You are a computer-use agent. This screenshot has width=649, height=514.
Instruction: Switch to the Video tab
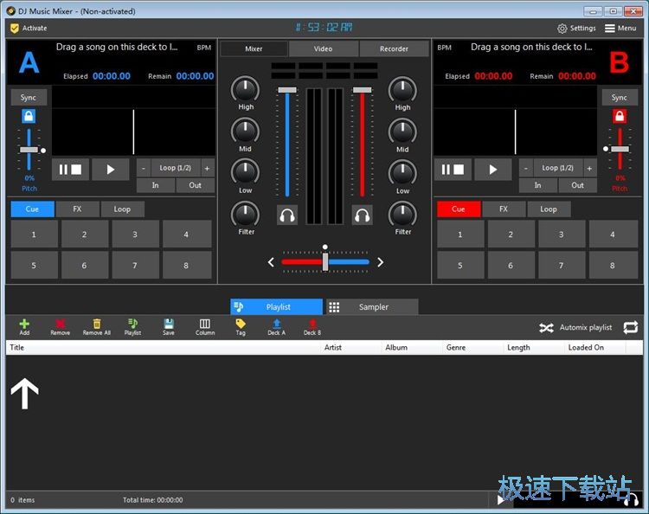point(323,48)
